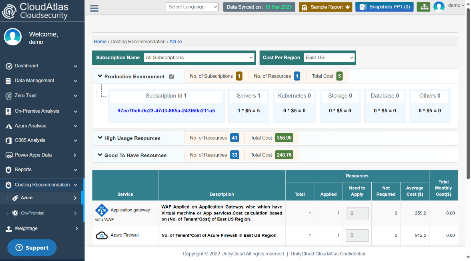Click the Azure breadcrumb link
This screenshot has height=261, width=471.
pyautogui.click(x=175, y=42)
